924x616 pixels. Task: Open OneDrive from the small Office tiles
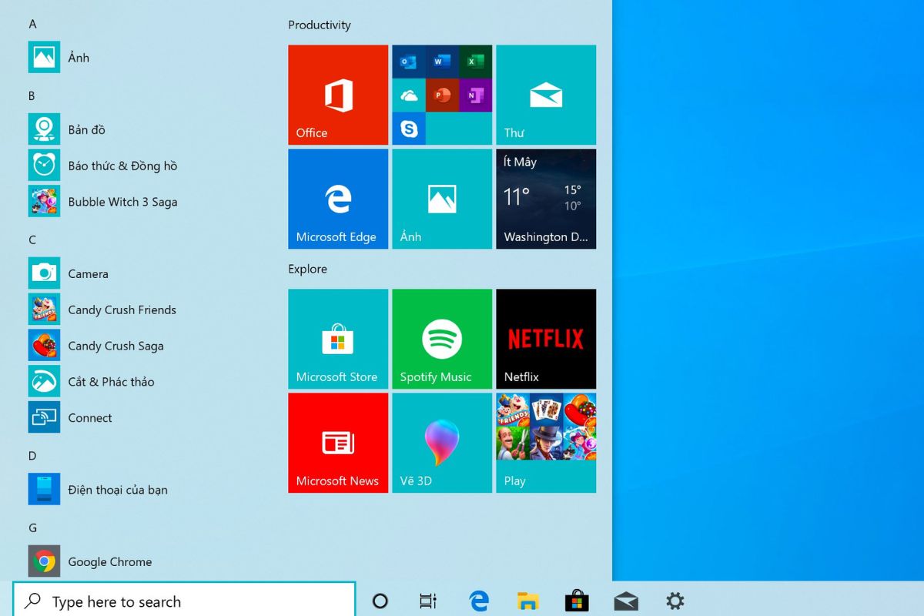click(409, 95)
